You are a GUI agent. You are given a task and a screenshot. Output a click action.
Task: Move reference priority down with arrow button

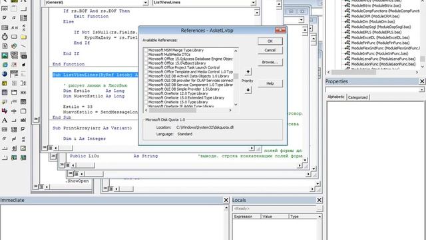pos(248,90)
